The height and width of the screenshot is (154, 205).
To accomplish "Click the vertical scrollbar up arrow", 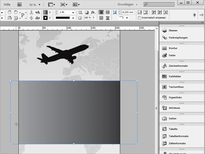I will tap(157, 28).
